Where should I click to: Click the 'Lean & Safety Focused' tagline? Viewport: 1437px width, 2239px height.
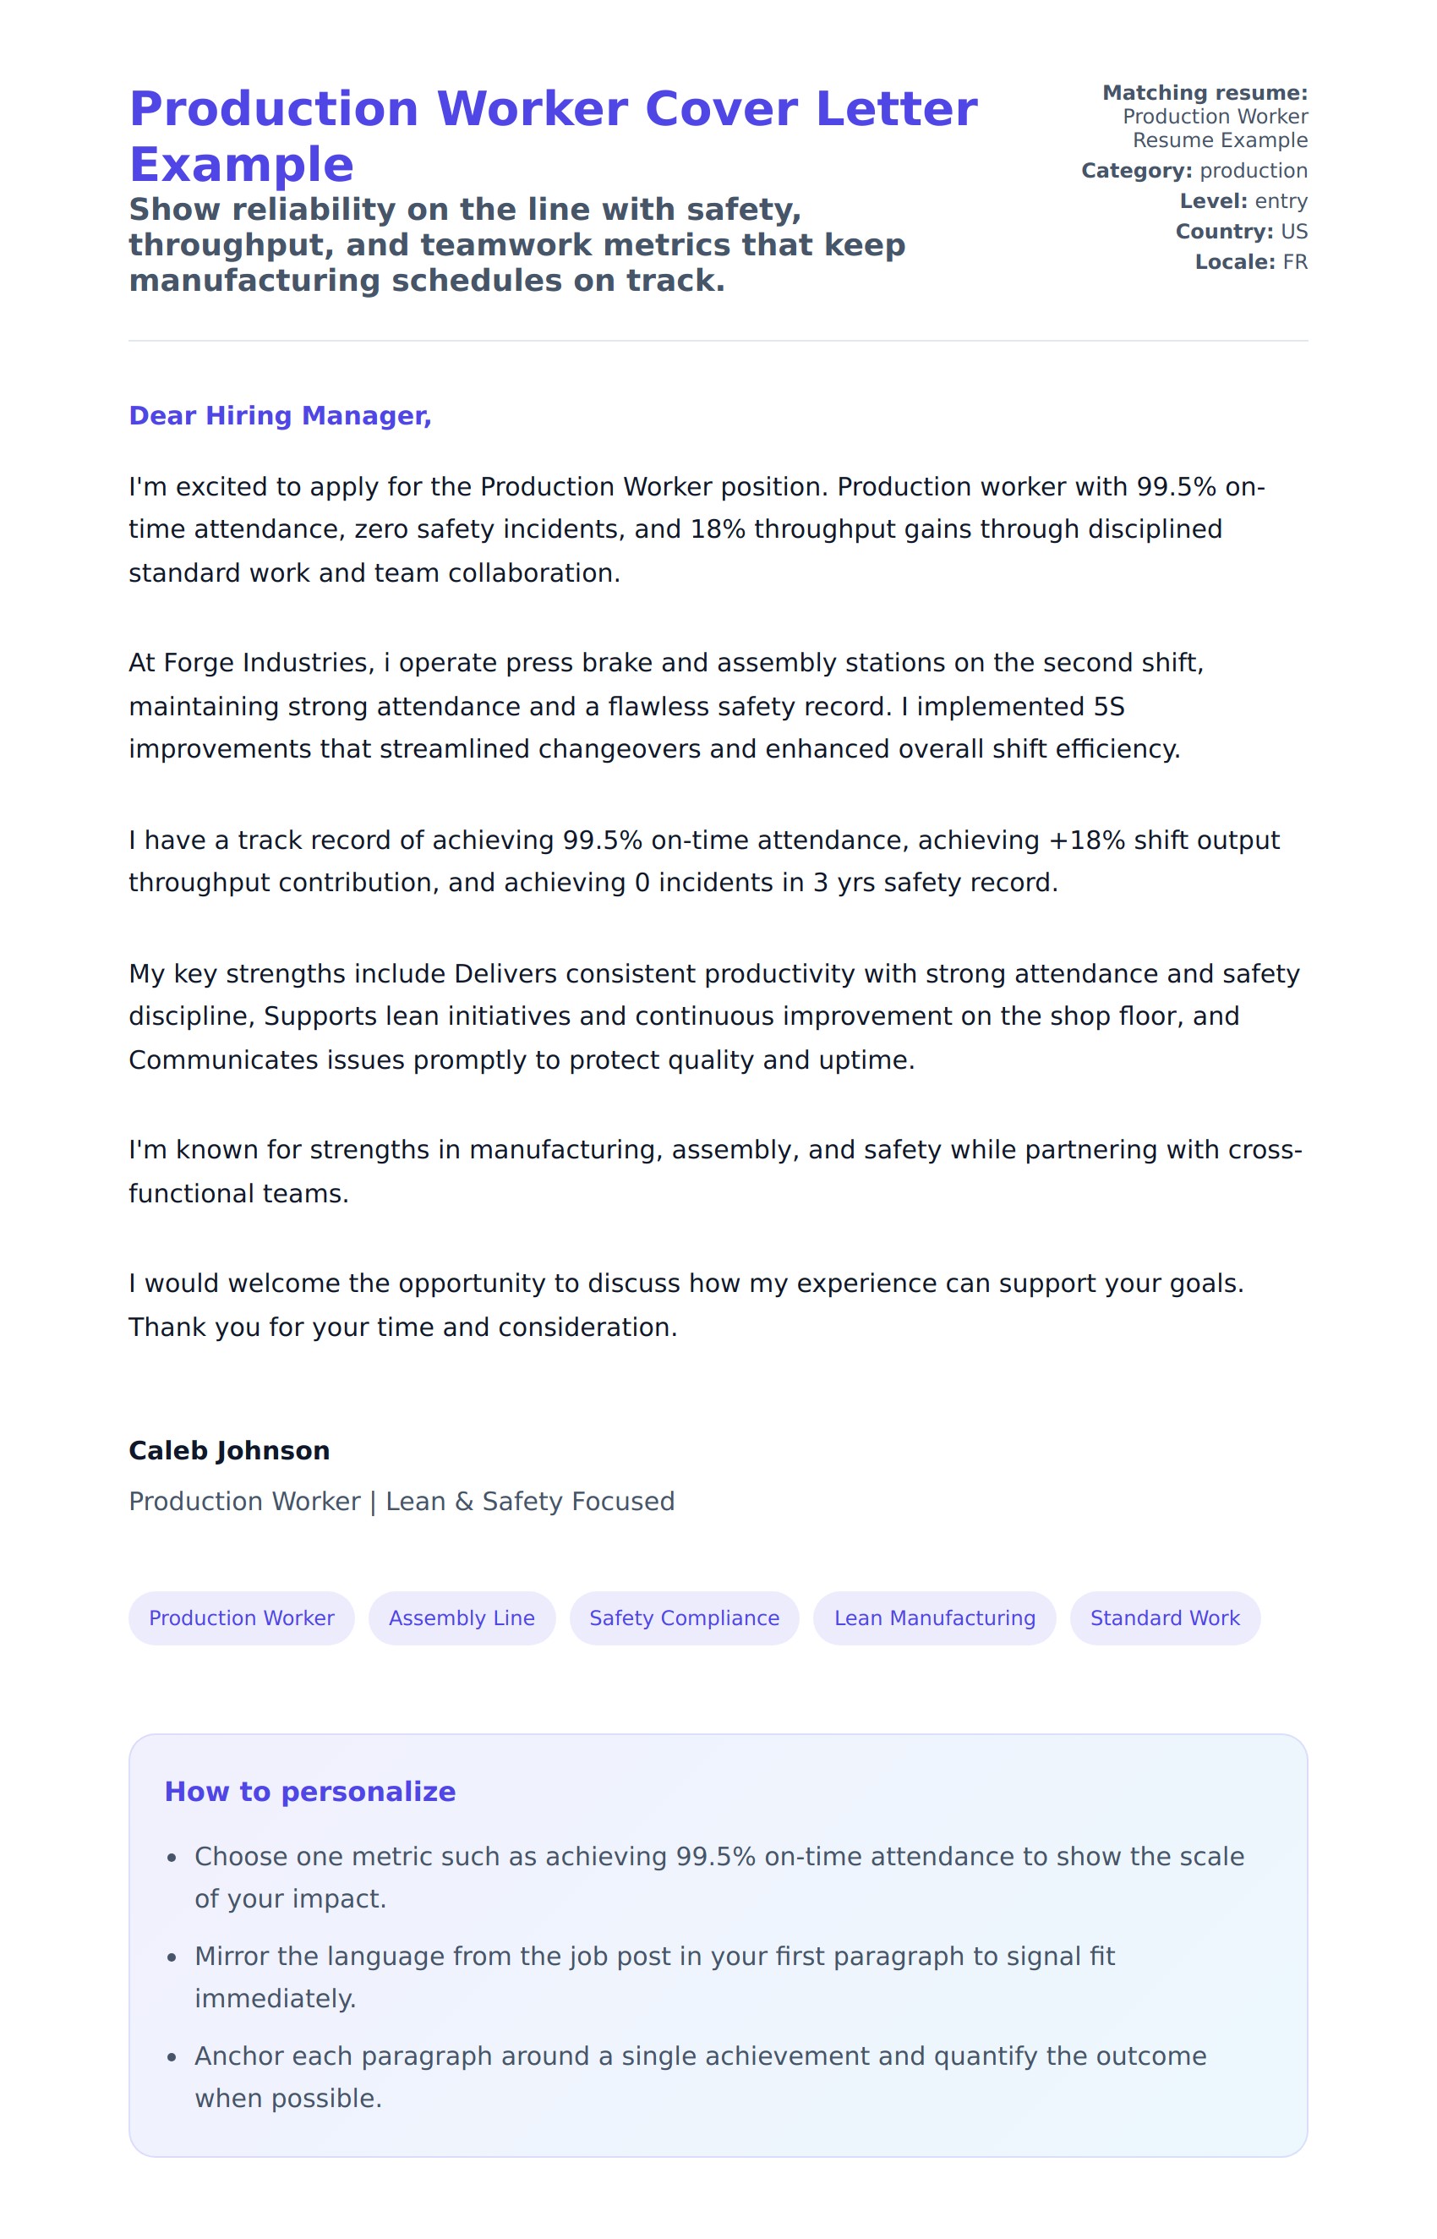click(x=529, y=1501)
